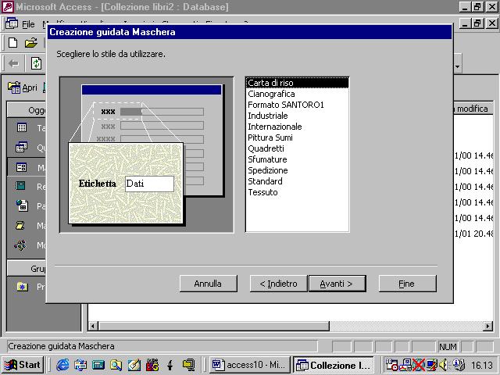500x375 pixels.
Task: Click the back arrow toolbar icon
Action: pos(14,63)
